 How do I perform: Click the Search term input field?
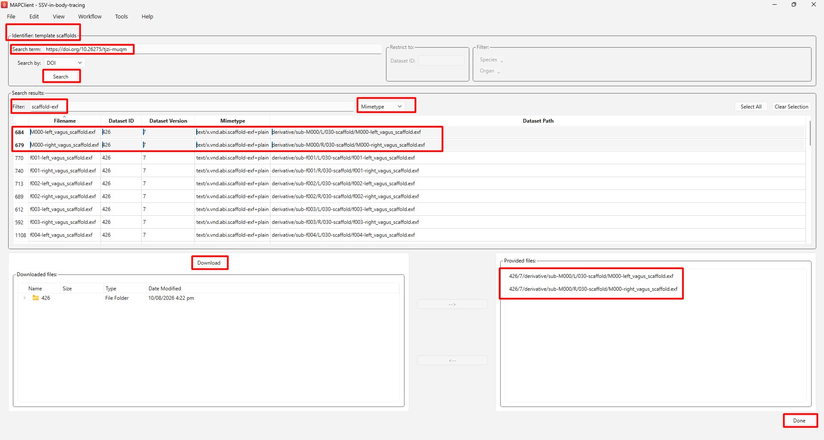(x=213, y=49)
